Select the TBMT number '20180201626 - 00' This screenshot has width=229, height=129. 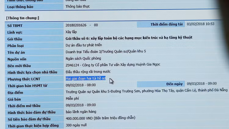pyautogui.click(x=82, y=25)
